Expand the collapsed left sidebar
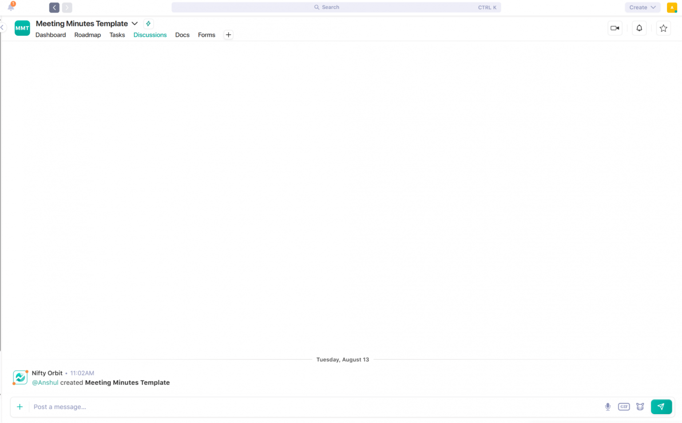The height and width of the screenshot is (423, 682). [2, 27]
